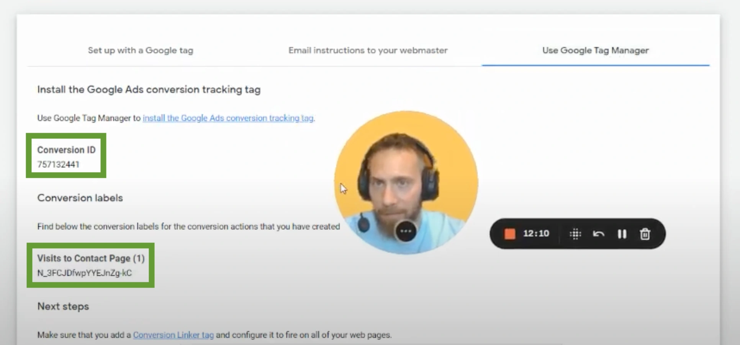Click the recording timer showing 12:10
Viewport: 740px width, 345px height.
(x=536, y=233)
